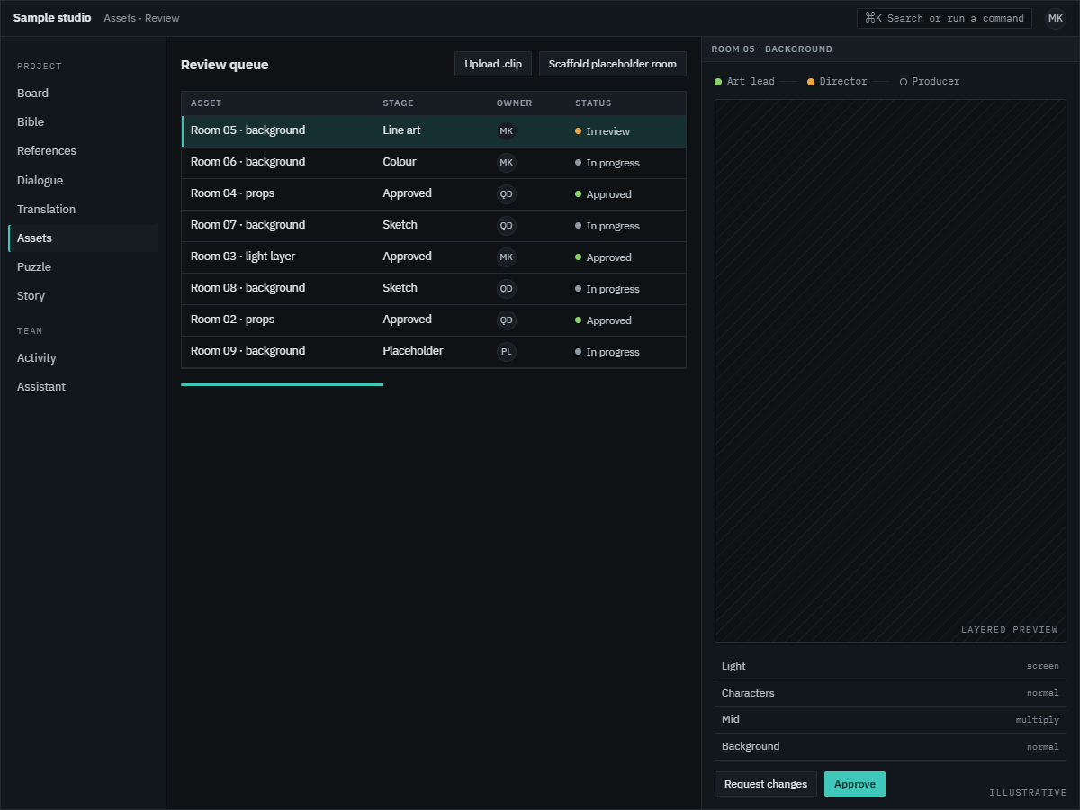1080x810 pixels.
Task: Open team Activity page
Action: (84, 357)
